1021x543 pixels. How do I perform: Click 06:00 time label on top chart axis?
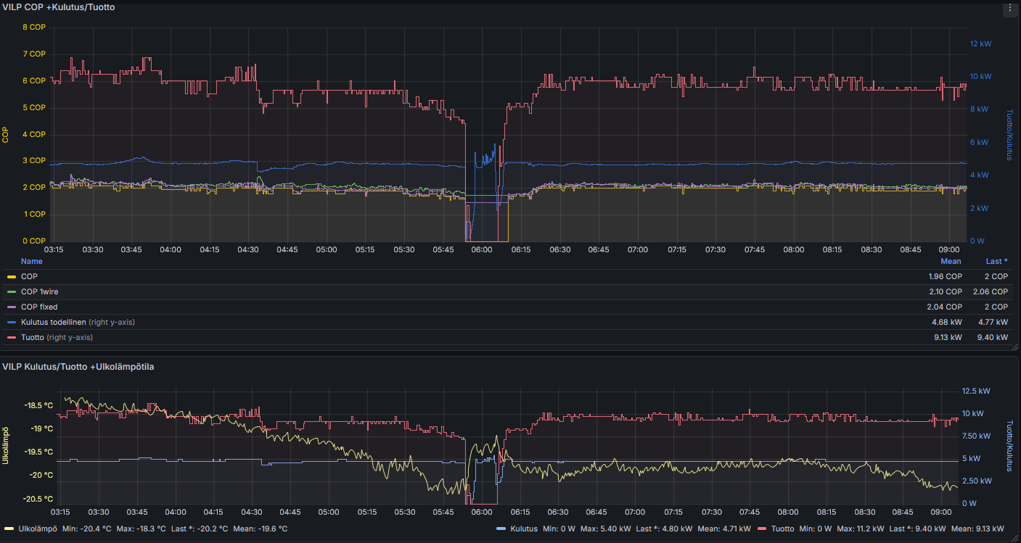point(481,250)
